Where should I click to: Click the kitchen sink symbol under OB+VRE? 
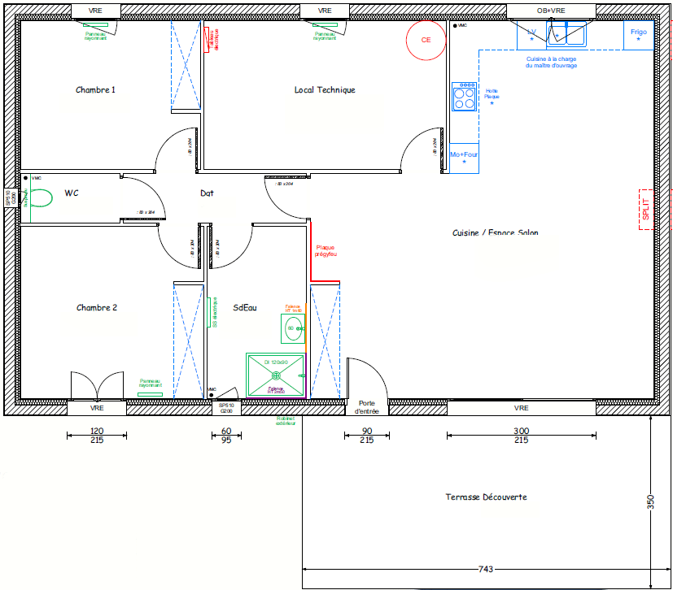click(566, 34)
